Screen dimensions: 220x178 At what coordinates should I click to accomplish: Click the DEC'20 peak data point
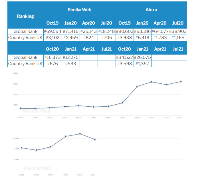[x=80, y=134]
